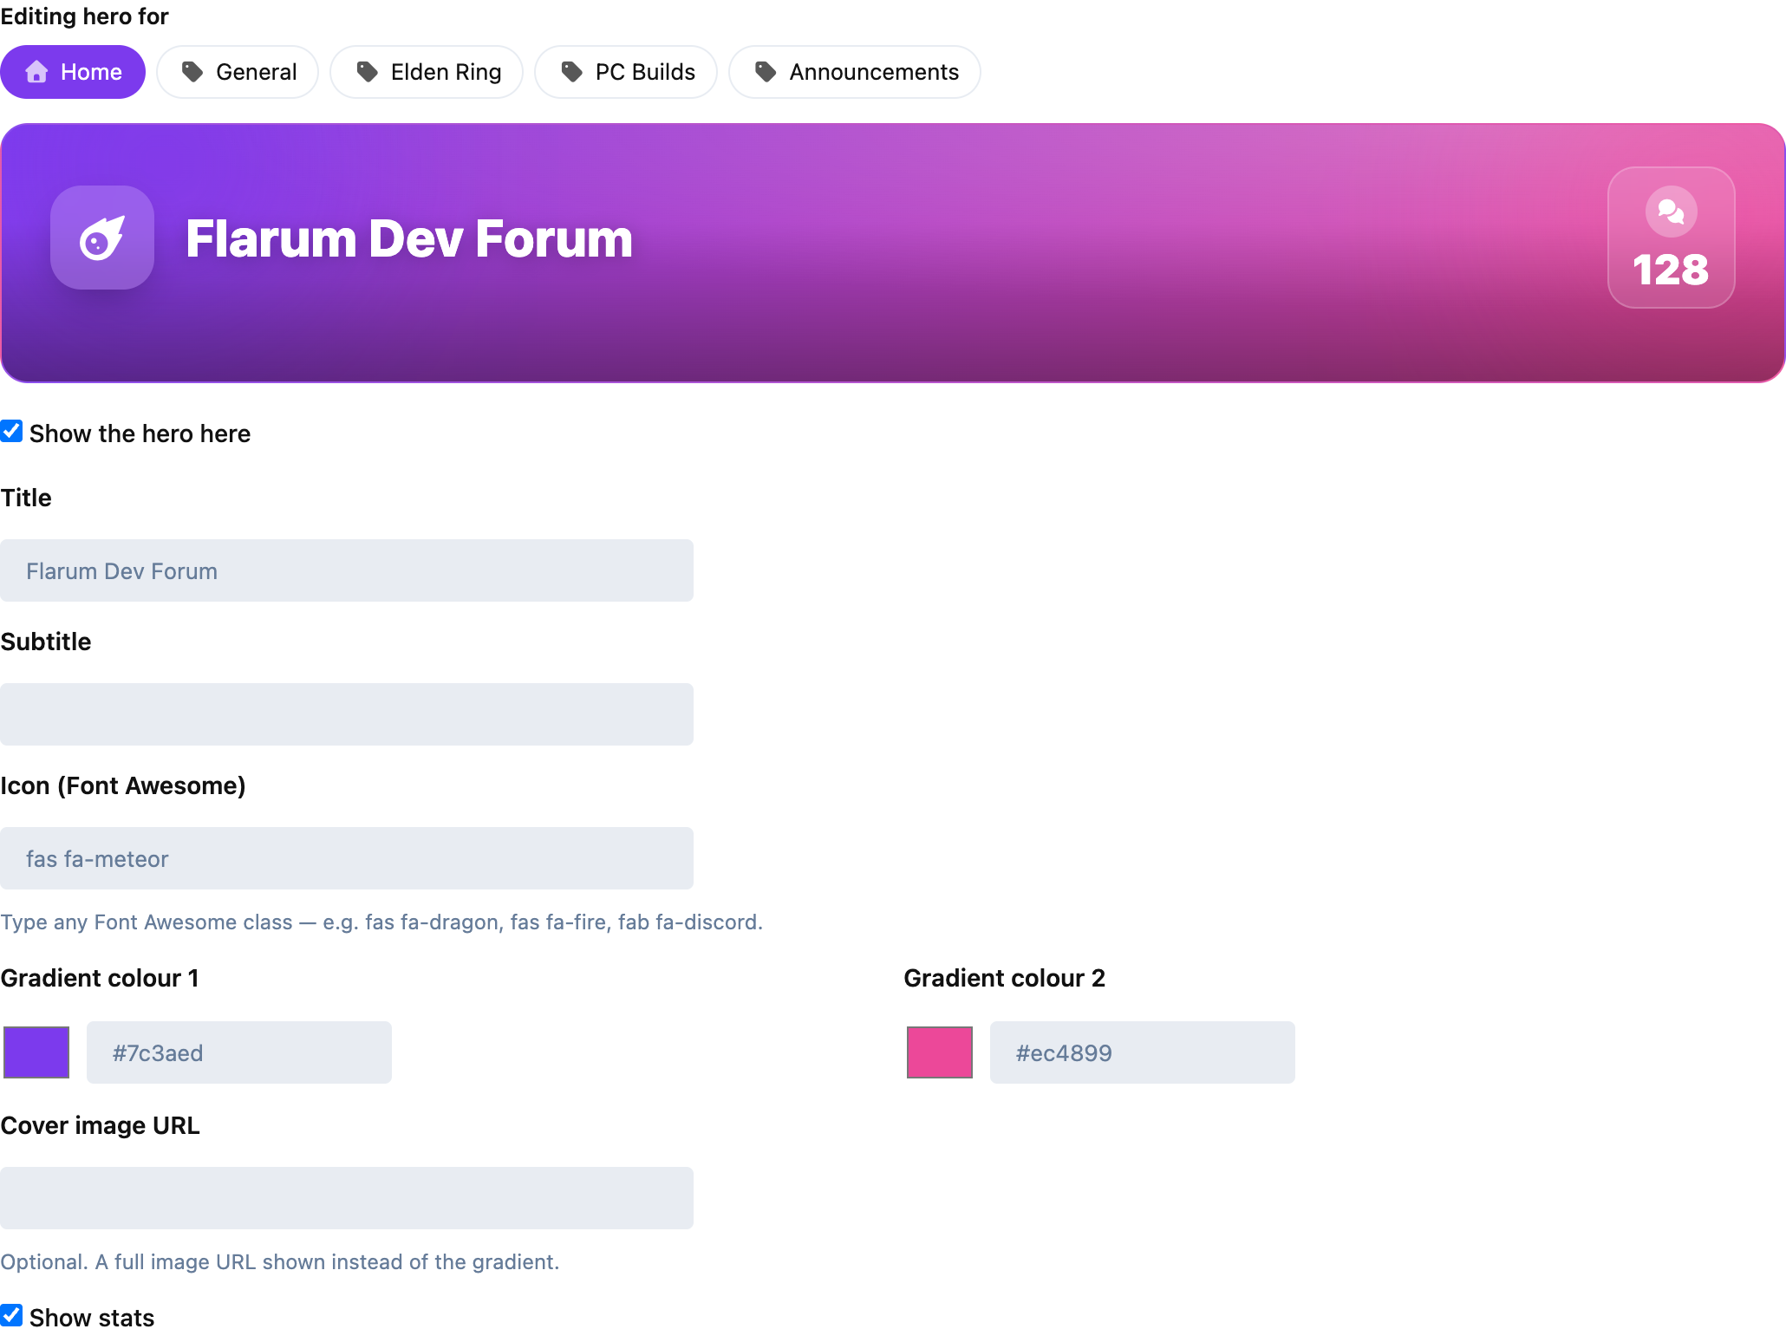Select the Home tab
The width and height of the screenshot is (1786, 1342).
tap(73, 72)
